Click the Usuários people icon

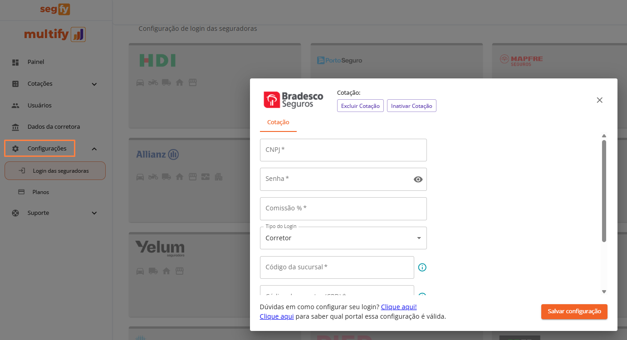click(15, 106)
